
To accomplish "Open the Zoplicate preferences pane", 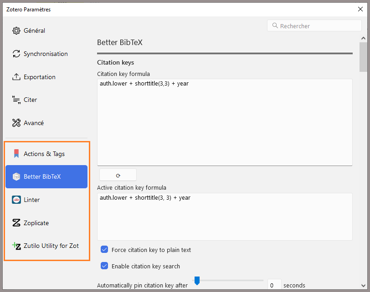I will 46,223.
